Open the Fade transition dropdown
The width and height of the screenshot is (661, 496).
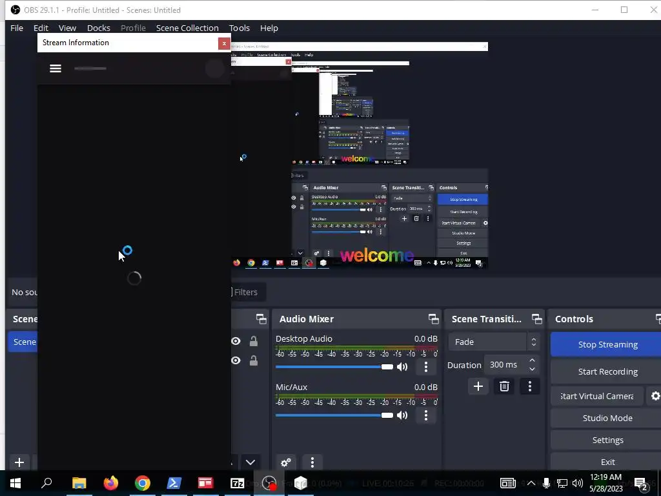tap(494, 342)
